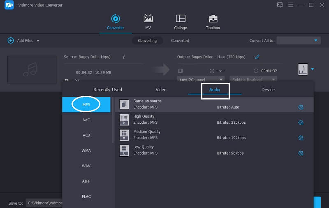Switch to the Video format tab
329x208 pixels.
click(x=161, y=90)
